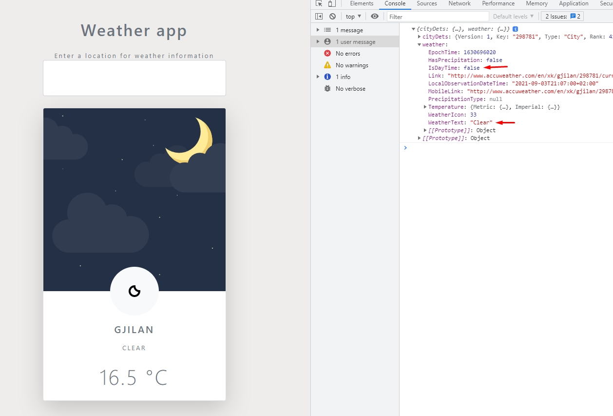
Task: Open the 'Default levels' dropdown
Action: (x=513, y=16)
